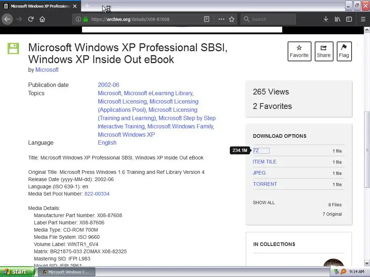Go back with the browser back arrow
This screenshot has width=370, height=277.
7,19
